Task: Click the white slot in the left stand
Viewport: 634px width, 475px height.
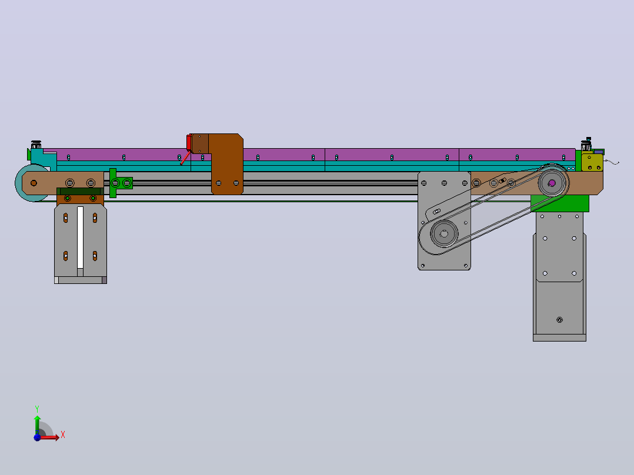Action: [80, 237]
